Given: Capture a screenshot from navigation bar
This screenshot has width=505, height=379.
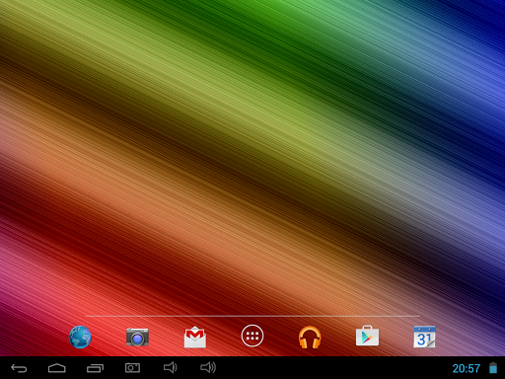Looking at the screenshot, I should pyautogui.click(x=132, y=368).
